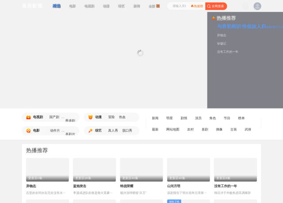Click the 偶像 tag
The width and height of the screenshot is (283, 203).
pos(219,129)
